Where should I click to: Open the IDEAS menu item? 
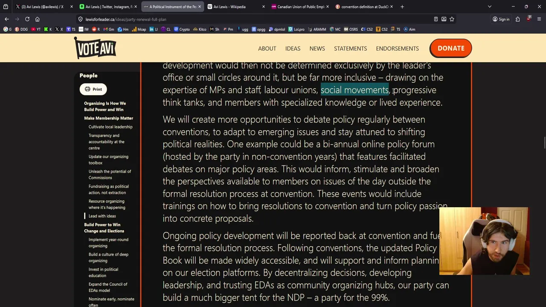click(x=293, y=48)
